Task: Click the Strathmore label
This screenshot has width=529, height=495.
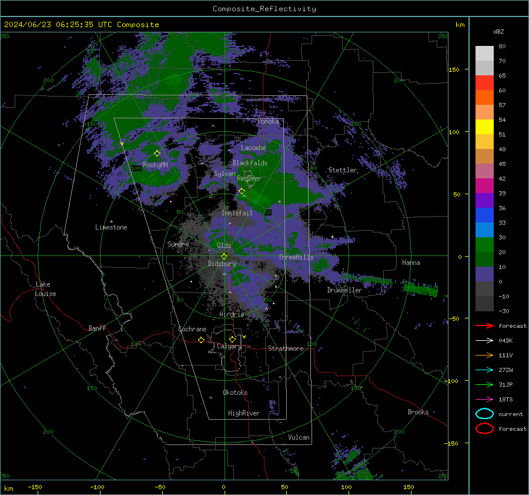Action: pos(286,348)
